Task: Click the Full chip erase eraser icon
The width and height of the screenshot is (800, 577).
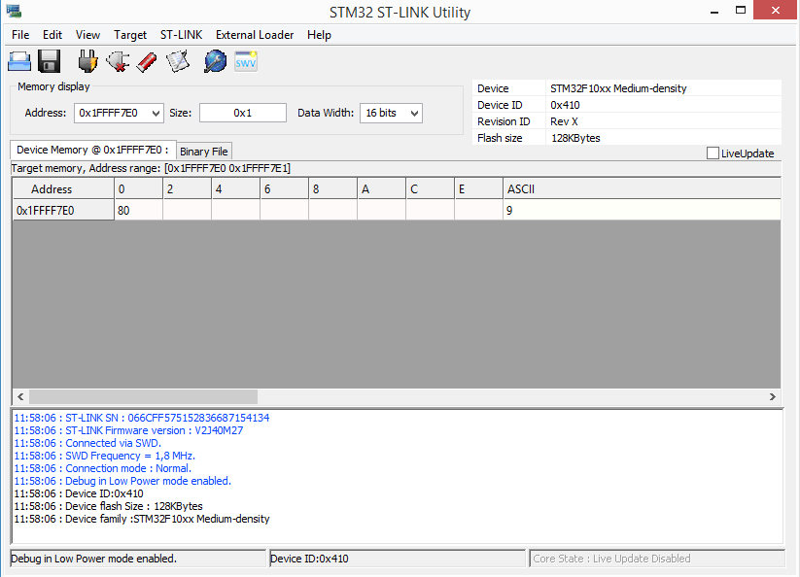Action: point(147,61)
